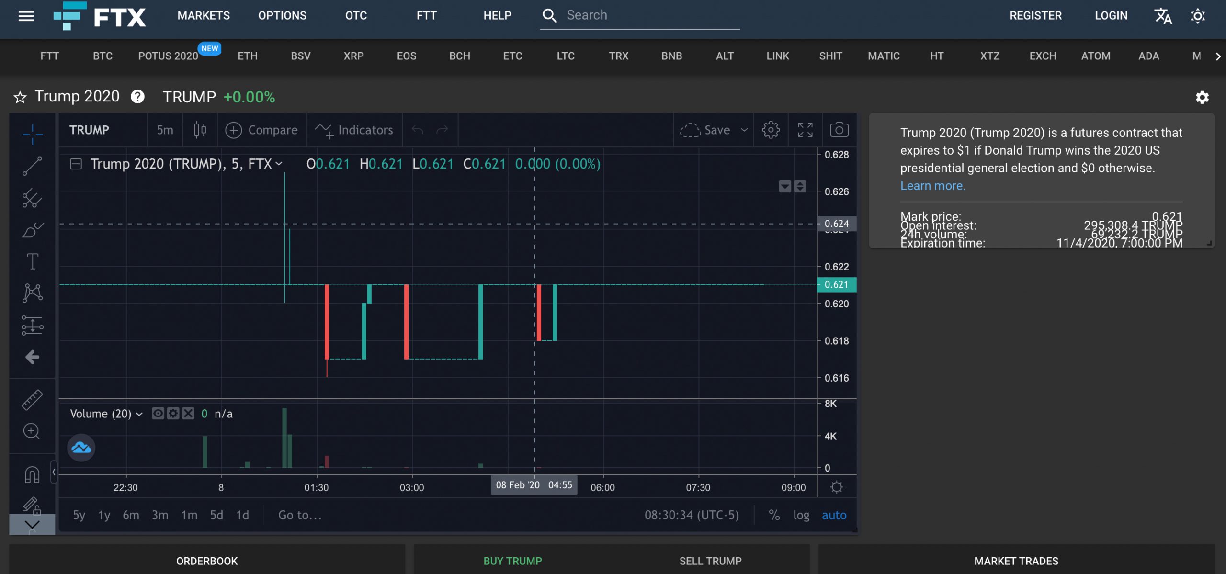Toggle percentage scale mode

tap(774, 515)
